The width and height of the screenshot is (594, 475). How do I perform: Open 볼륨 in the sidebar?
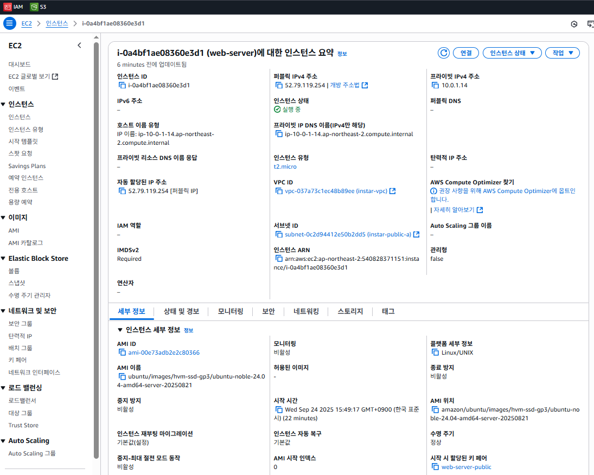coord(14,271)
